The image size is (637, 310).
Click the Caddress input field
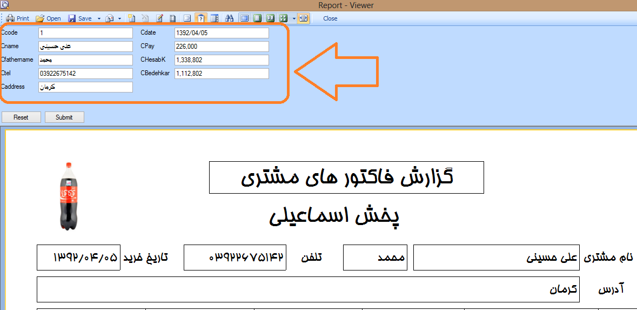coord(86,87)
